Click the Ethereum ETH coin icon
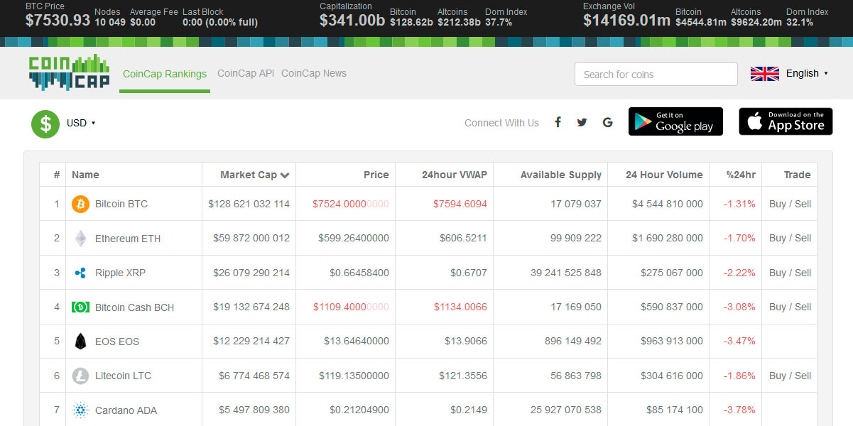This screenshot has width=853, height=426. (81, 239)
